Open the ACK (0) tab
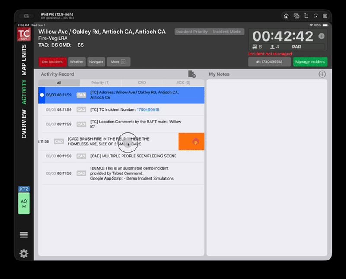The width and height of the screenshot is (346, 279). pyautogui.click(x=183, y=83)
